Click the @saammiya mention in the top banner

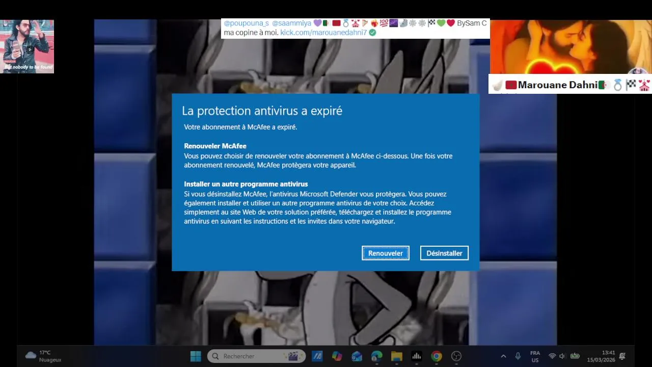pos(291,23)
